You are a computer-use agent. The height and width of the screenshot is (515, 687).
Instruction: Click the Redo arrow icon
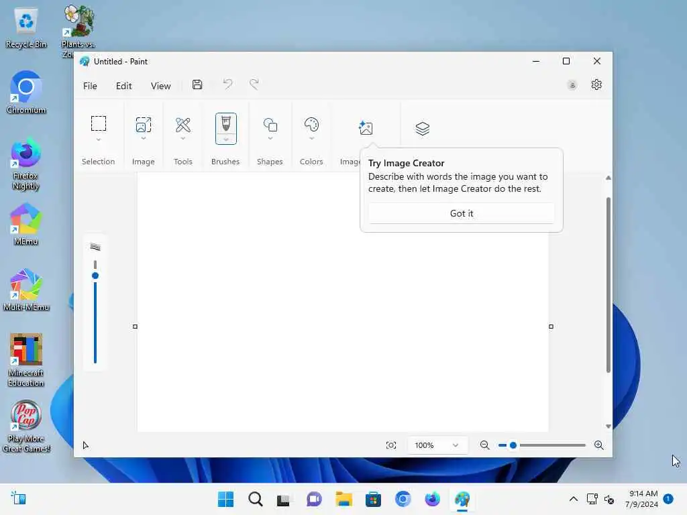(x=254, y=84)
